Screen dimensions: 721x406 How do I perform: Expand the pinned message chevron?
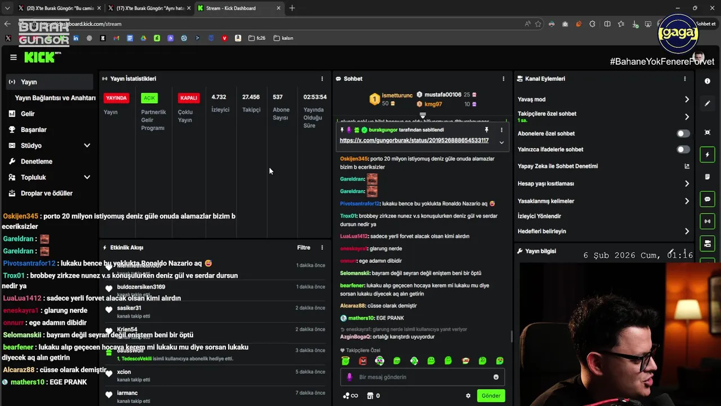pos(501,143)
